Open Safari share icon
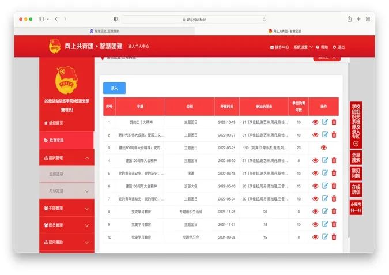 pos(348,19)
